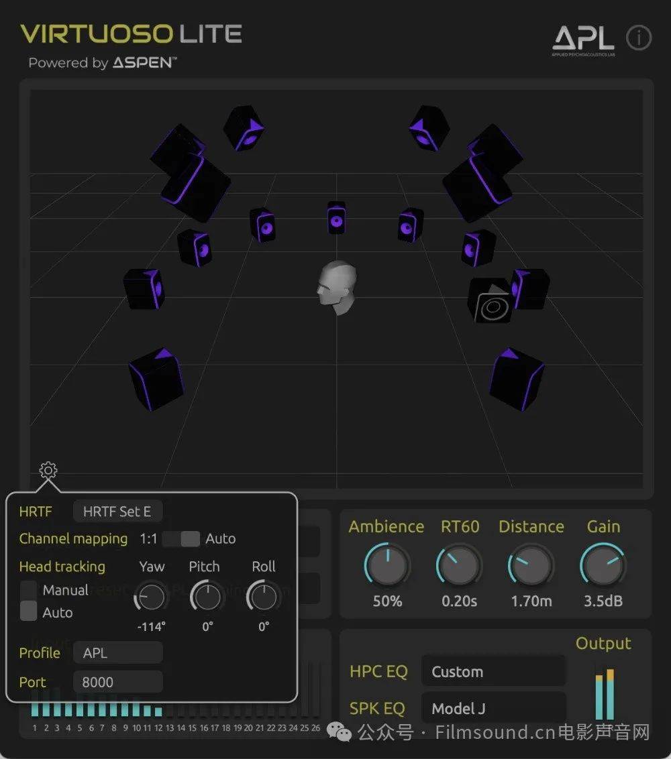Image resolution: width=671 pixels, height=759 pixels.
Task: Click the settings gear icon
Action: click(x=48, y=469)
